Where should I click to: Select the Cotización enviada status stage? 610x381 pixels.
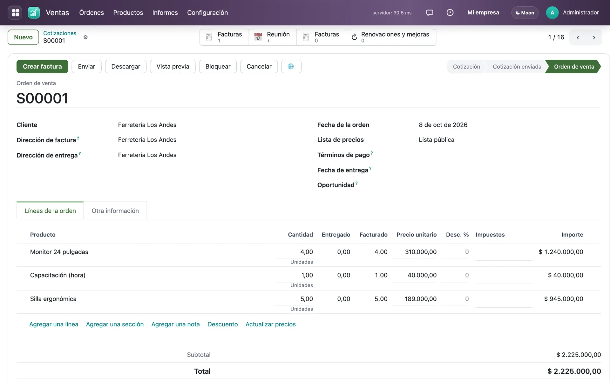pyautogui.click(x=517, y=67)
